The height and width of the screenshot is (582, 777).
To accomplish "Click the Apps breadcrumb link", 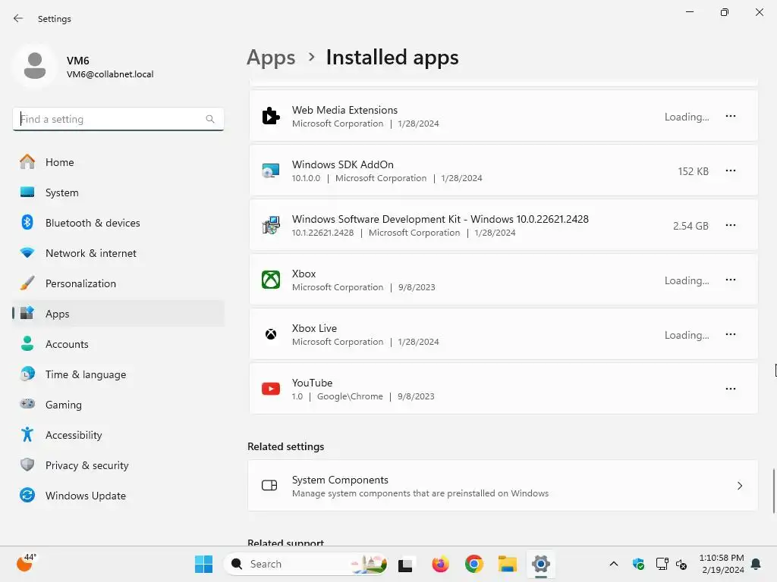I will tap(271, 58).
